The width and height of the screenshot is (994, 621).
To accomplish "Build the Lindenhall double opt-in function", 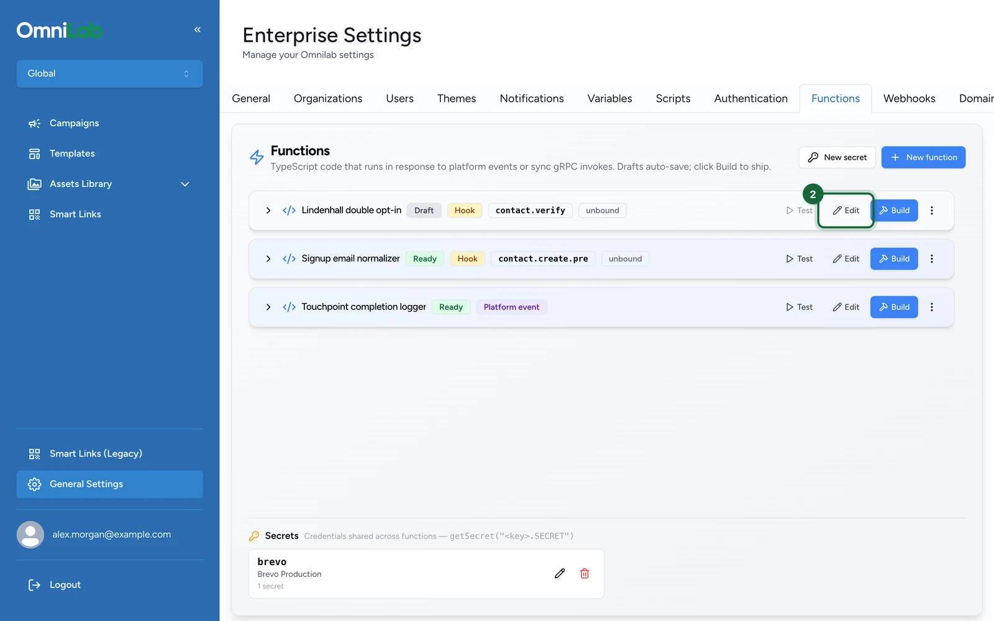I will [894, 211].
